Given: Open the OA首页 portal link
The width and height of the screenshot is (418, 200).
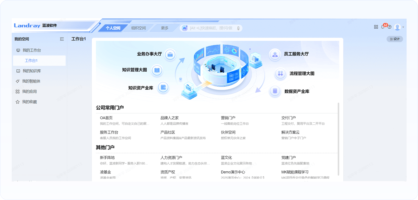Looking at the screenshot, I should (106, 118).
